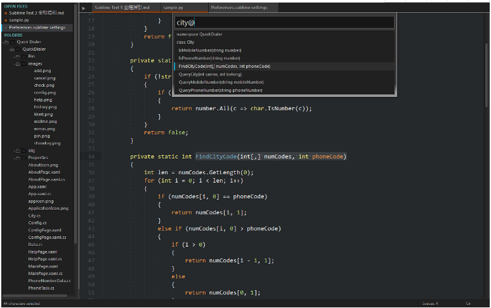The image size is (491, 308).
Task: Choose QueryCity(int carrier, int belong) result
Action: pyautogui.click(x=209, y=74)
